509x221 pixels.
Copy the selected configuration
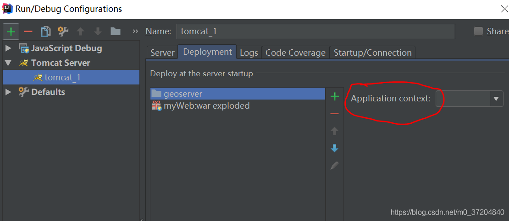point(46,32)
